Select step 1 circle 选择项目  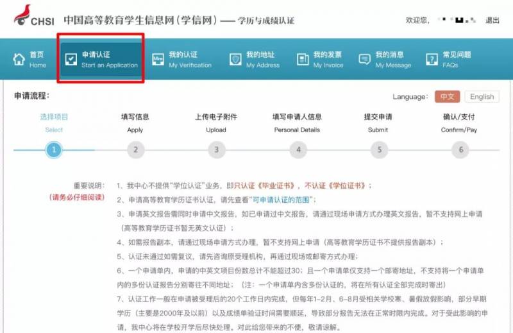click(54, 150)
